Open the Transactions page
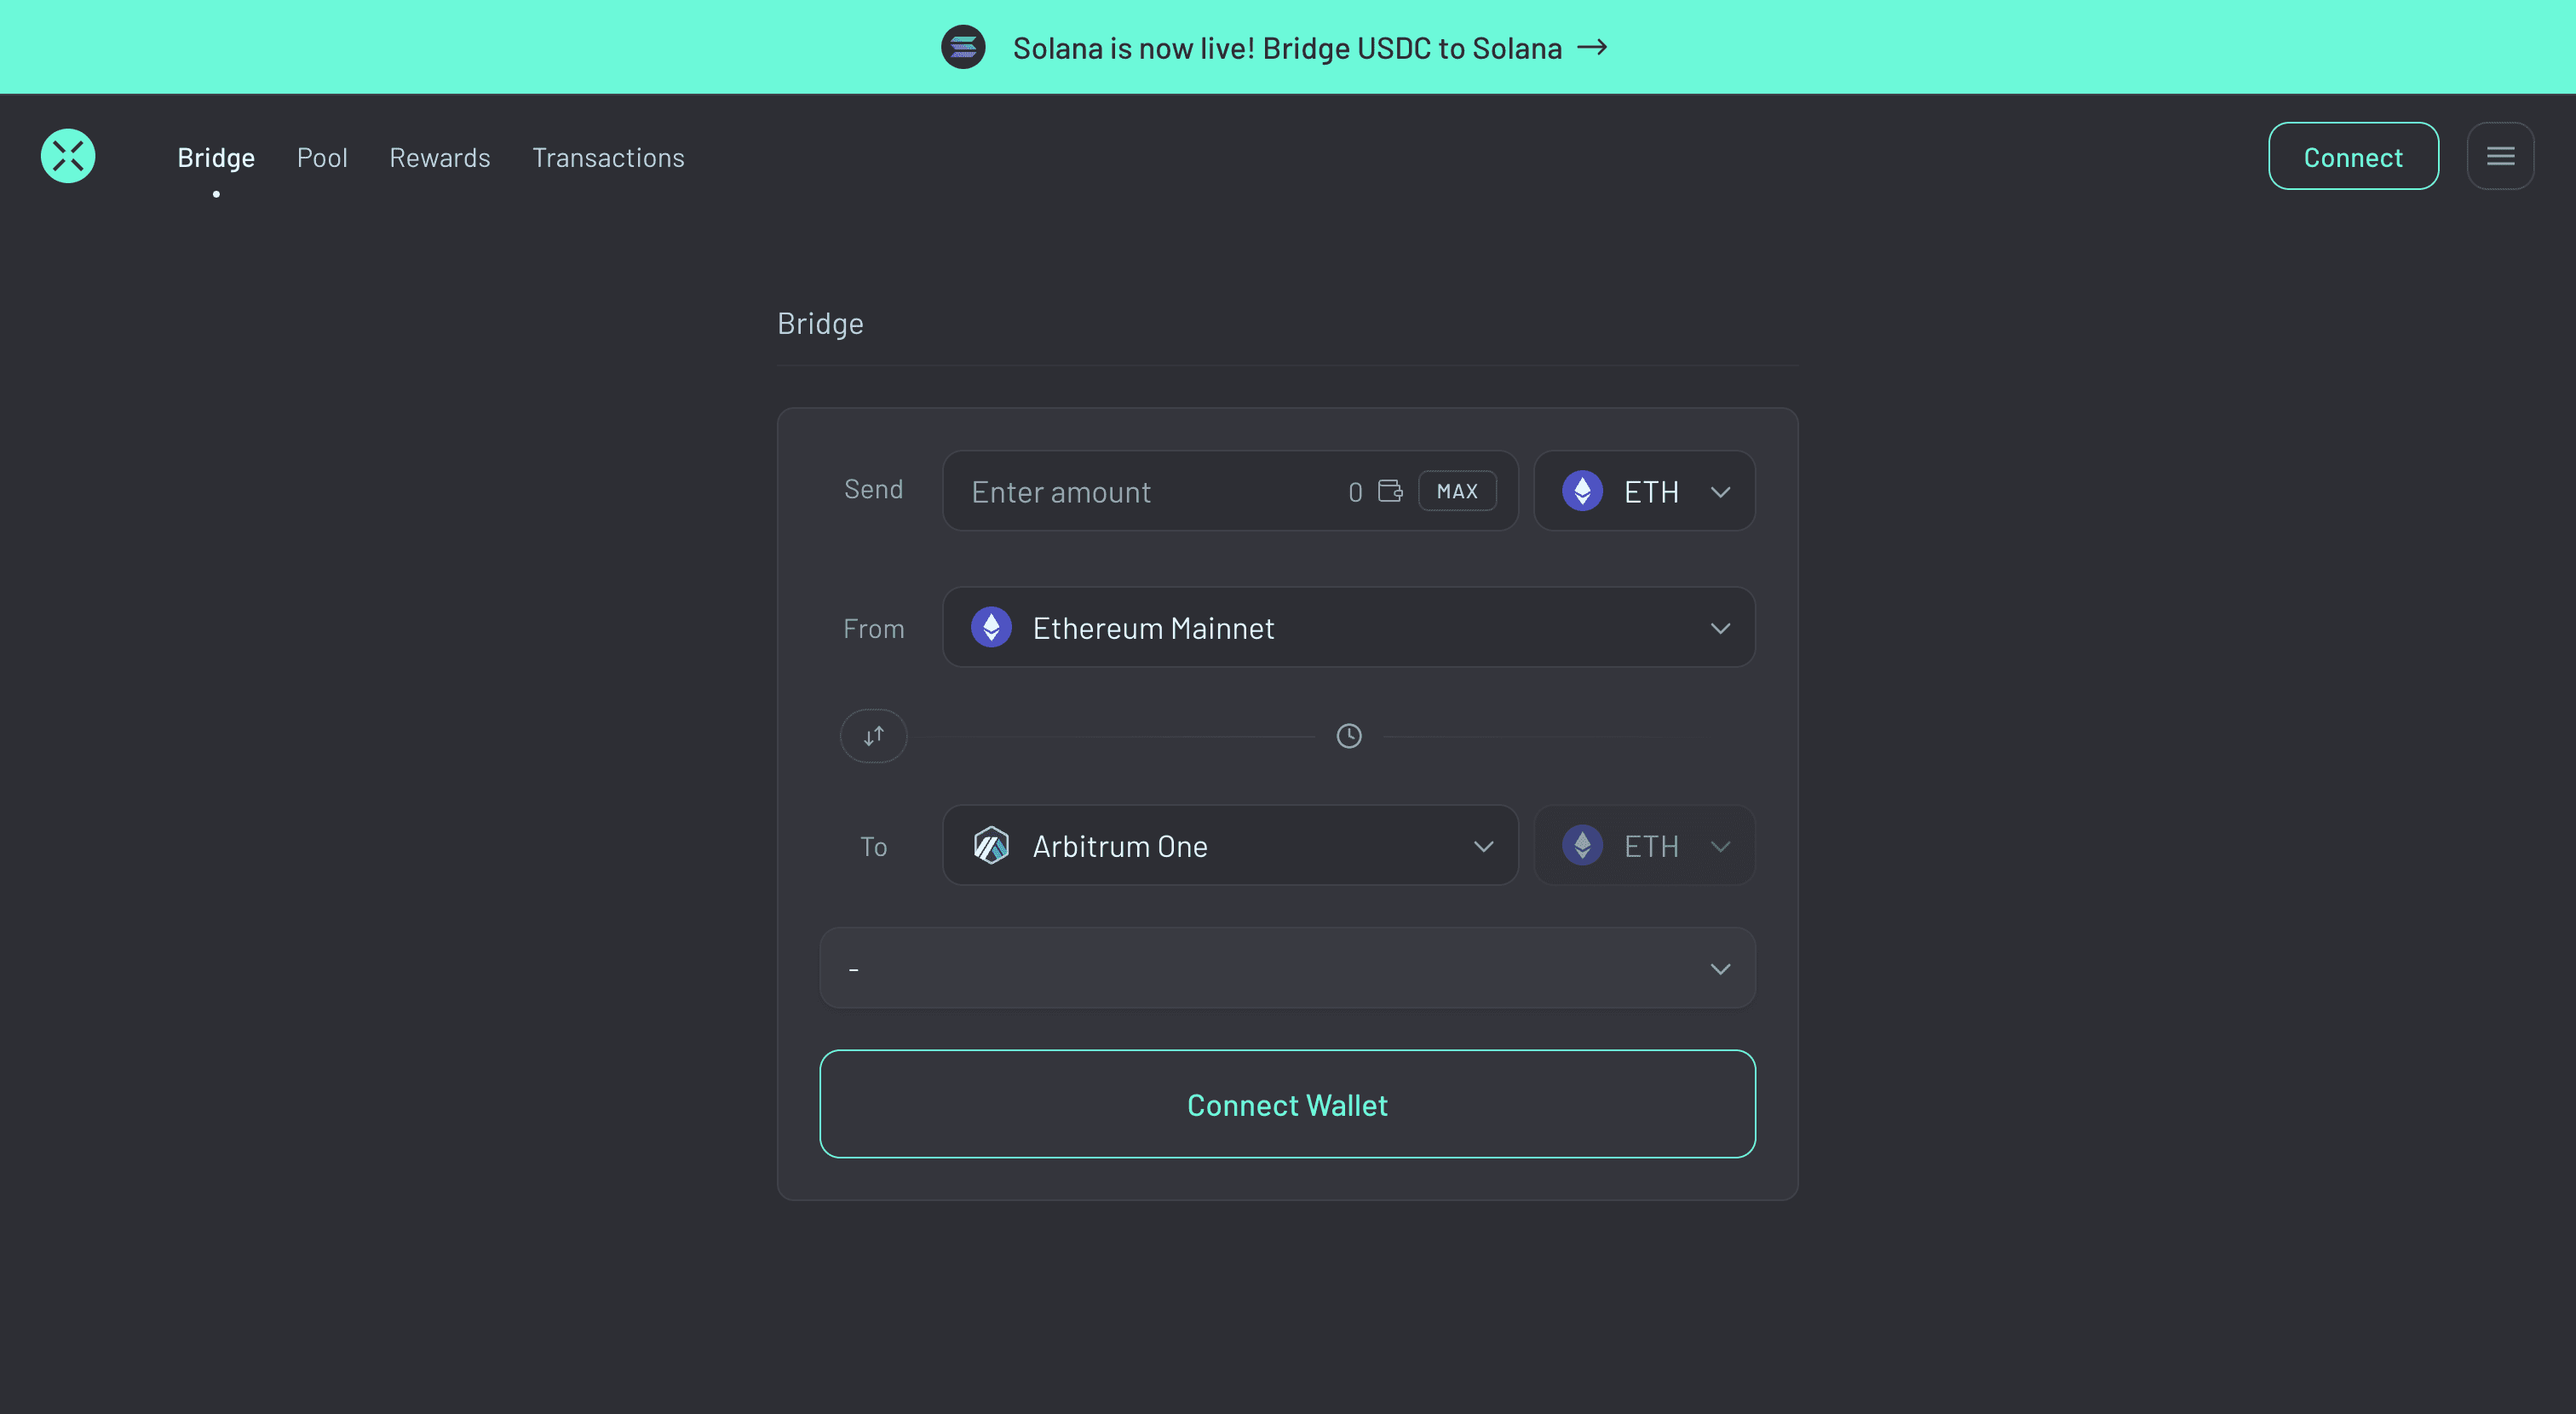The width and height of the screenshot is (2576, 1414). click(x=608, y=157)
